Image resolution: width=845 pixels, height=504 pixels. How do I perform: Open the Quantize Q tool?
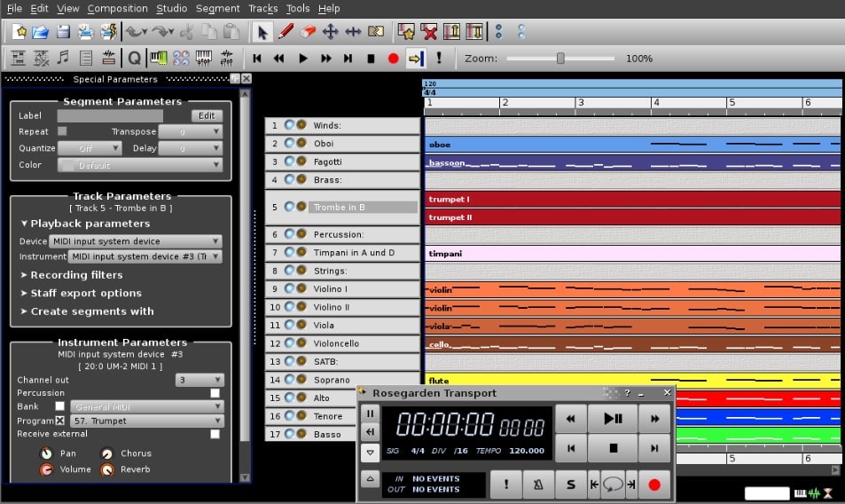coord(134,57)
